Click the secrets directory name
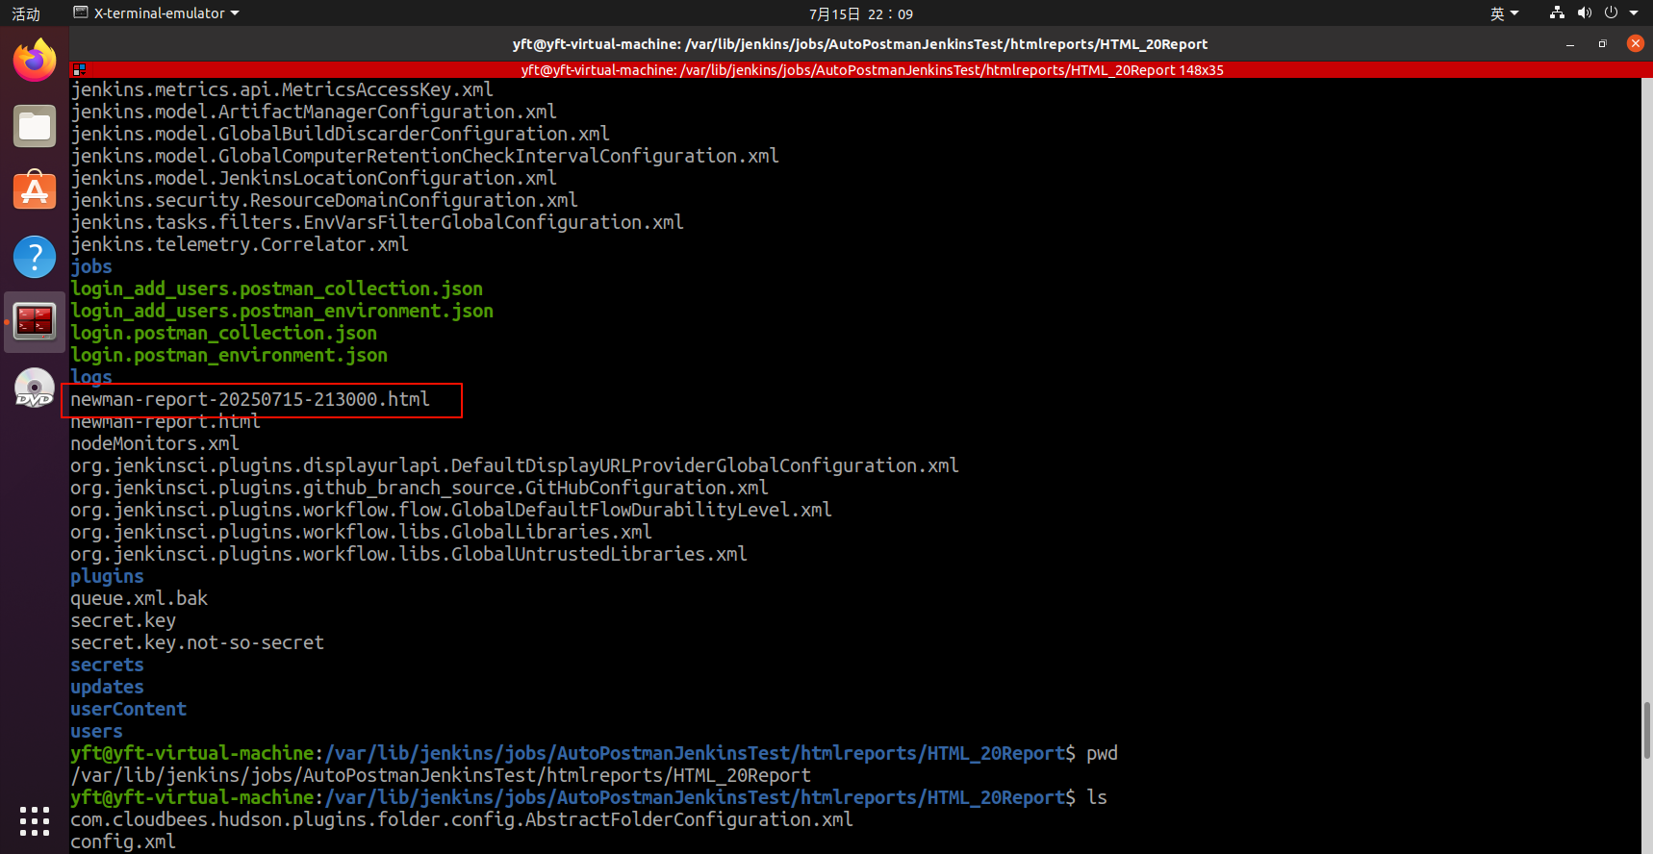Viewport: 1653px width, 854px height. pyautogui.click(x=107, y=665)
